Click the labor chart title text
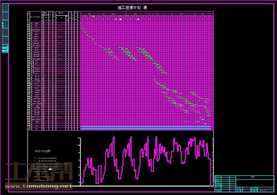277x195 pixels. tap(43, 151)
